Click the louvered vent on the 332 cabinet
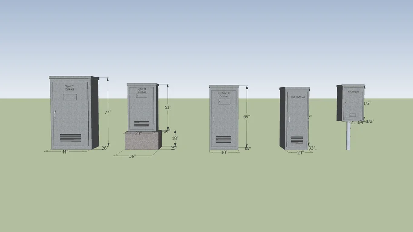 [x=297, y=140]
